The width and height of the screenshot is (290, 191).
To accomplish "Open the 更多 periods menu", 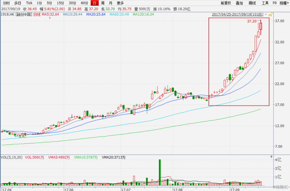I will coord(120,3).
